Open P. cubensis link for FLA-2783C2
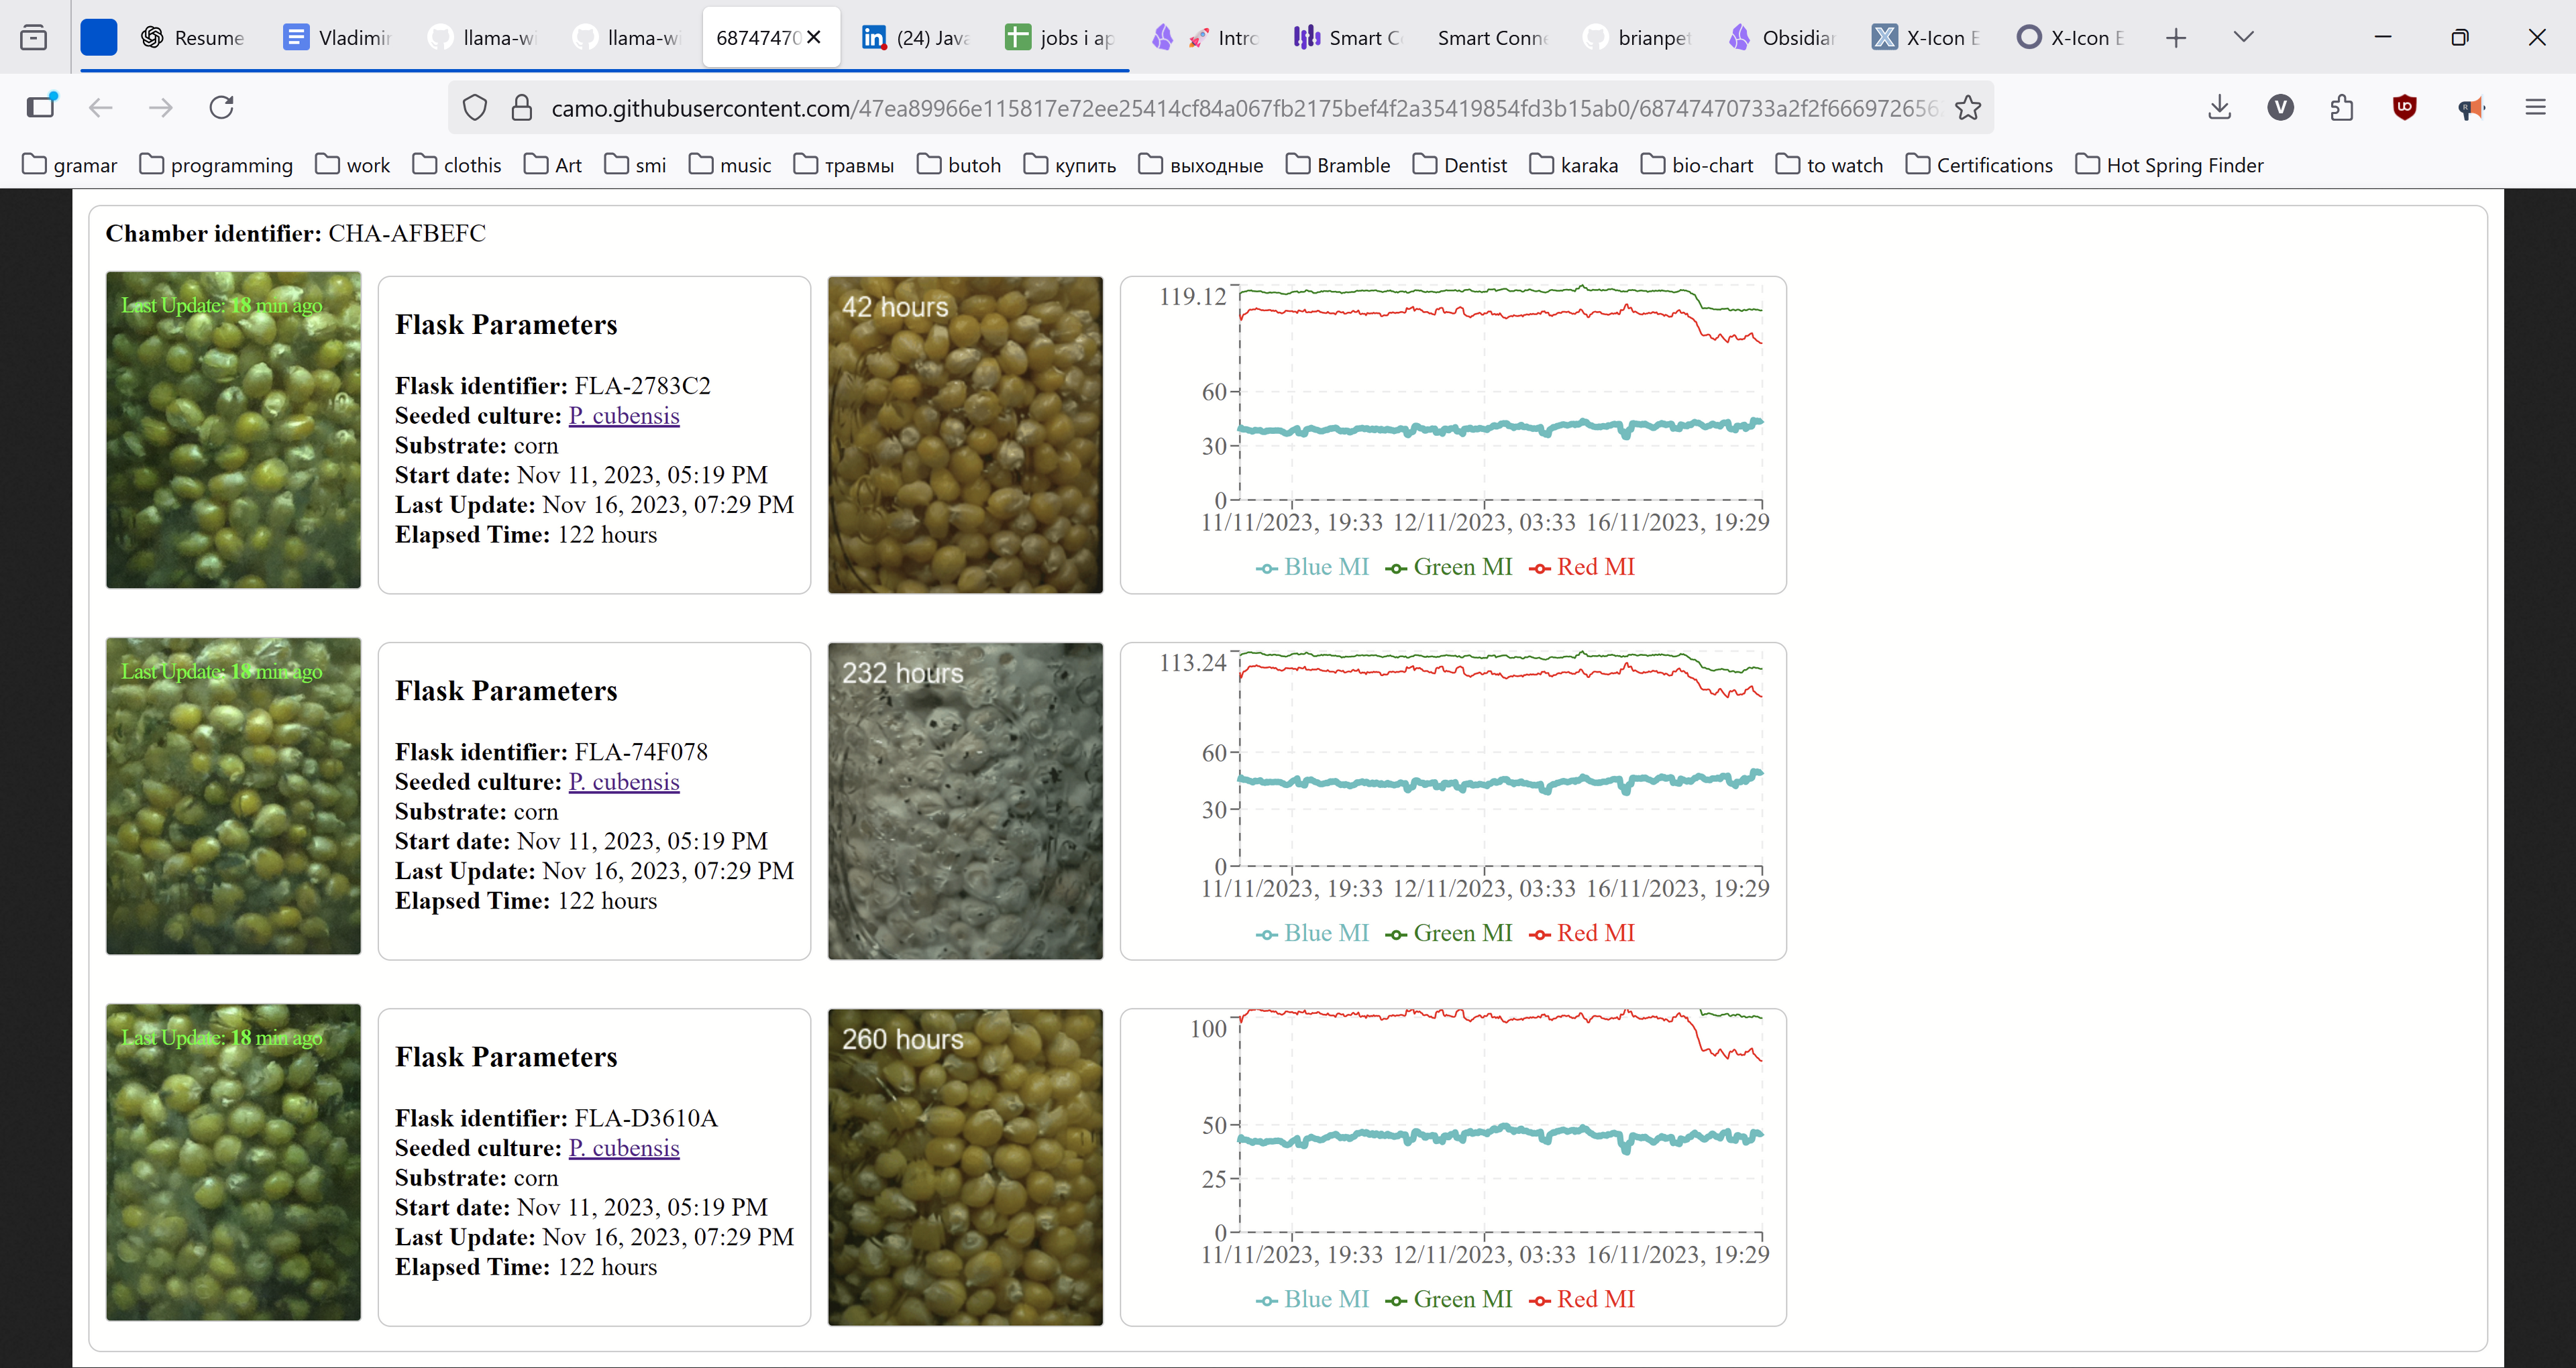2576x1368 pixels. point(623,416)
